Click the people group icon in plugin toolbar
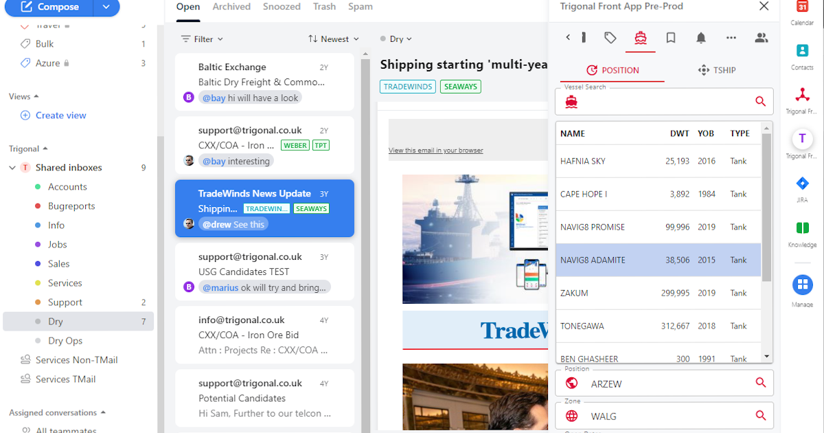824x433 pixels. click(x=761, y=38)
